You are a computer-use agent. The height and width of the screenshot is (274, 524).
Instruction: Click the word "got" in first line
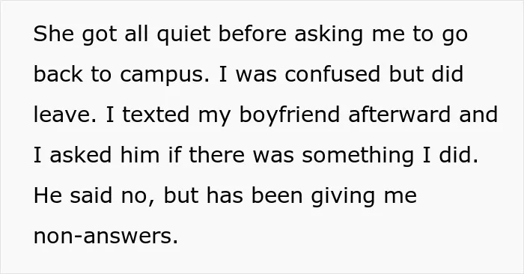100,35
